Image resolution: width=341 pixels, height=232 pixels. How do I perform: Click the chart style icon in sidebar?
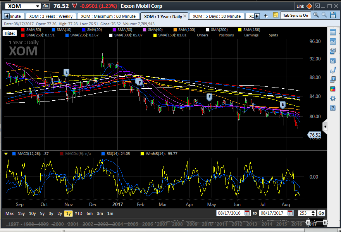pos(333,60)
